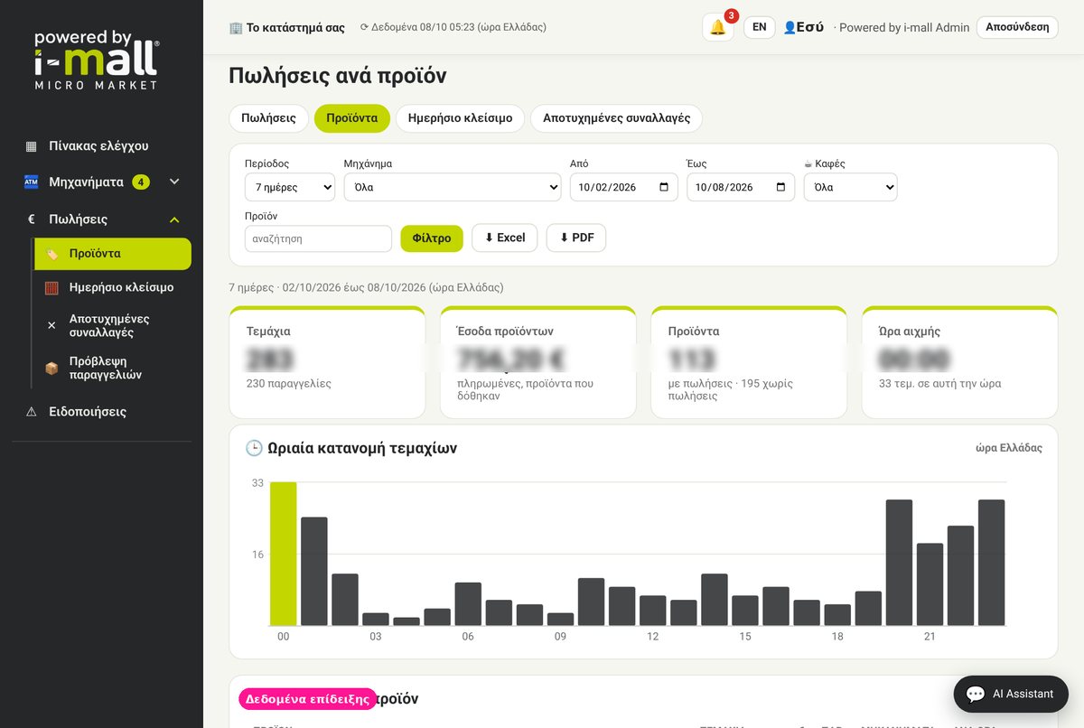The height and width of the screenshot is (728, 1084).
Task: Click the Τεμάχια summary card
Action: click(x=327, y=362)
